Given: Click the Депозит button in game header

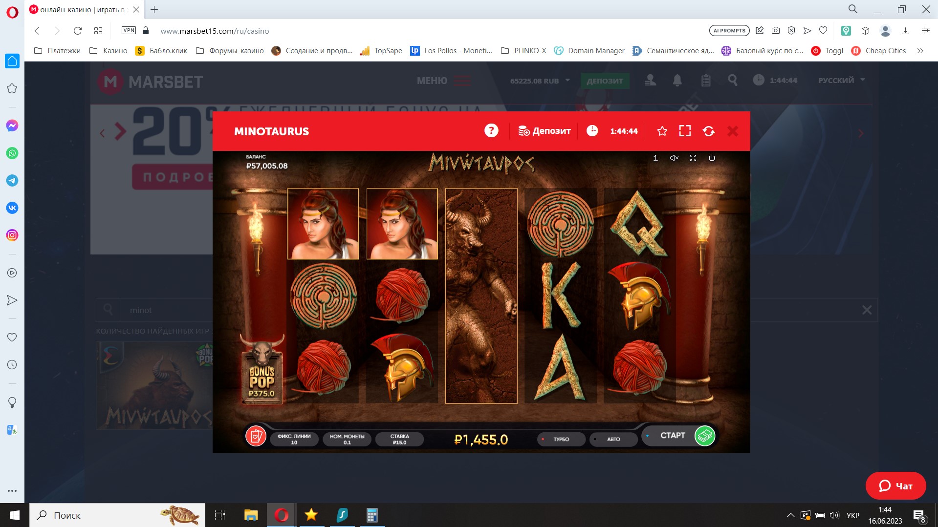Looking at the screenshot, I should (x=545, y=131).
